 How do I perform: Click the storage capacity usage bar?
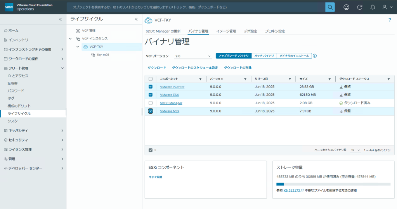(333, 184)
